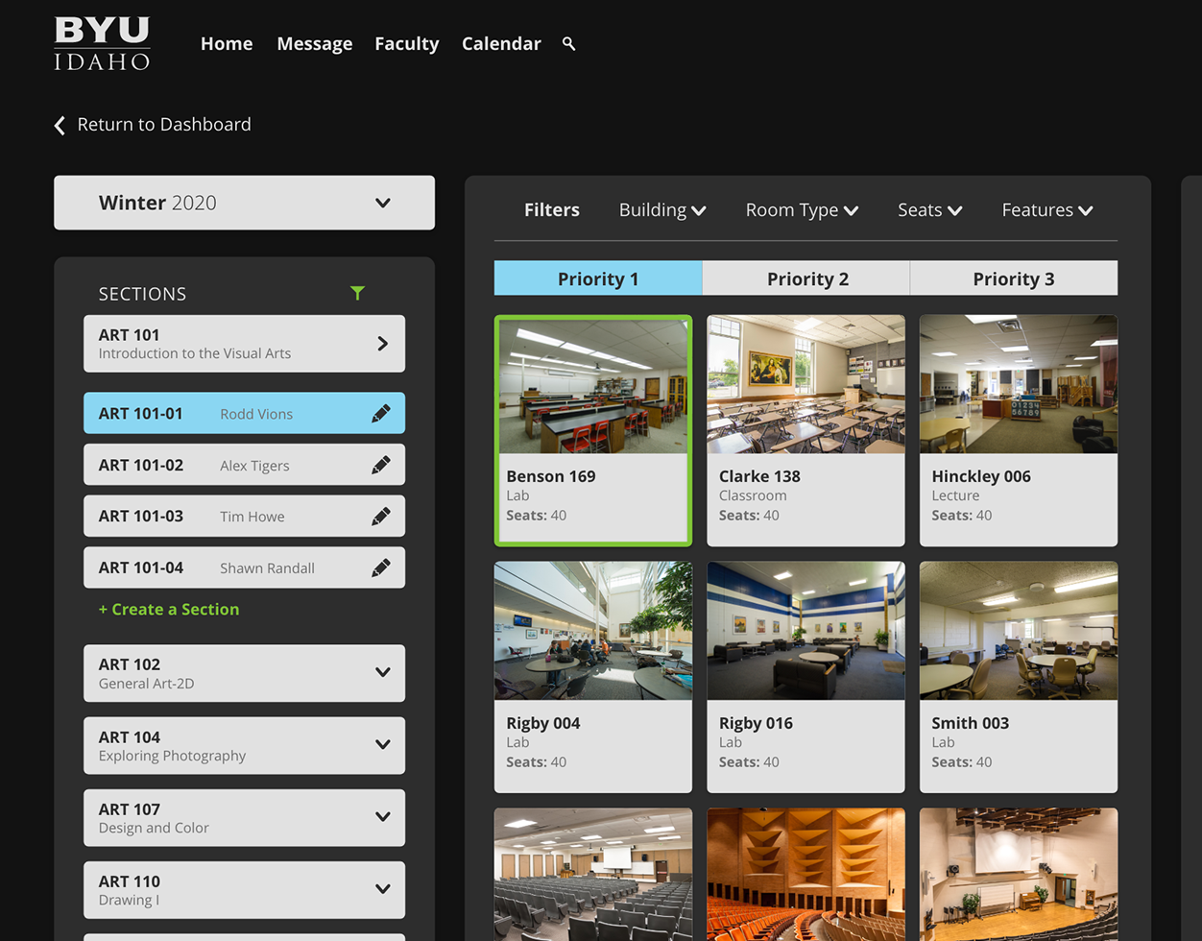Select the Rigby 016 room photo
This screenshot has width=1202, height=941.
coord(806,631)
